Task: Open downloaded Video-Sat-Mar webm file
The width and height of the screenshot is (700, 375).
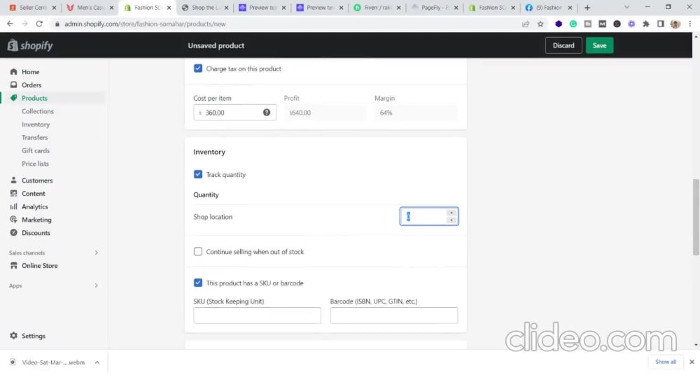Action: 52,362
